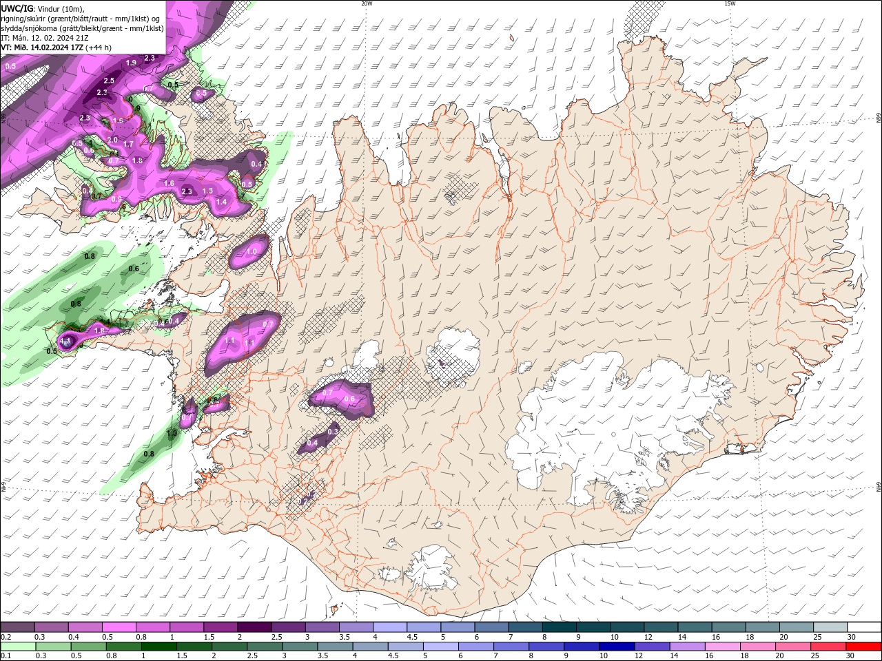
Task: Click the '12' label on snow scale
Action: click(x=648, y=637)
